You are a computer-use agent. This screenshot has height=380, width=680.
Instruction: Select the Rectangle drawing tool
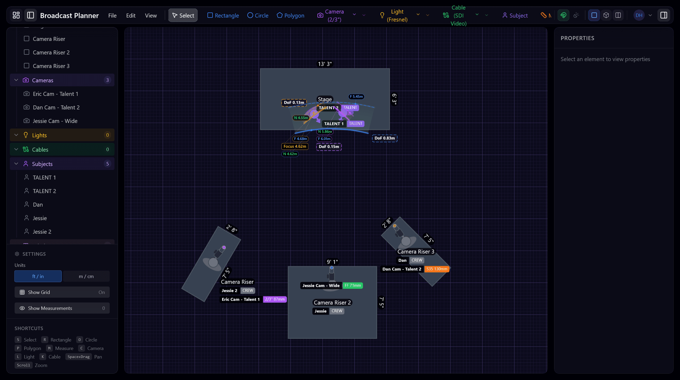[x=223, y=15]
